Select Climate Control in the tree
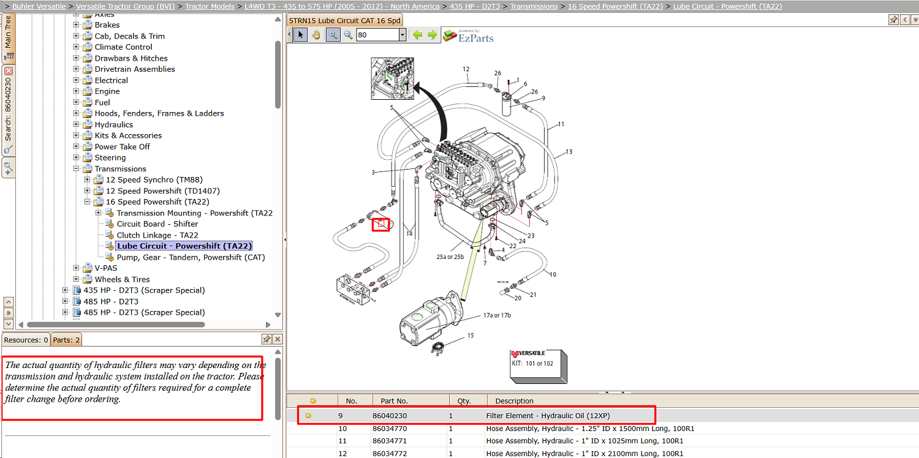The height and width of the screenshot is (458, 919). [x=123, y=47]
